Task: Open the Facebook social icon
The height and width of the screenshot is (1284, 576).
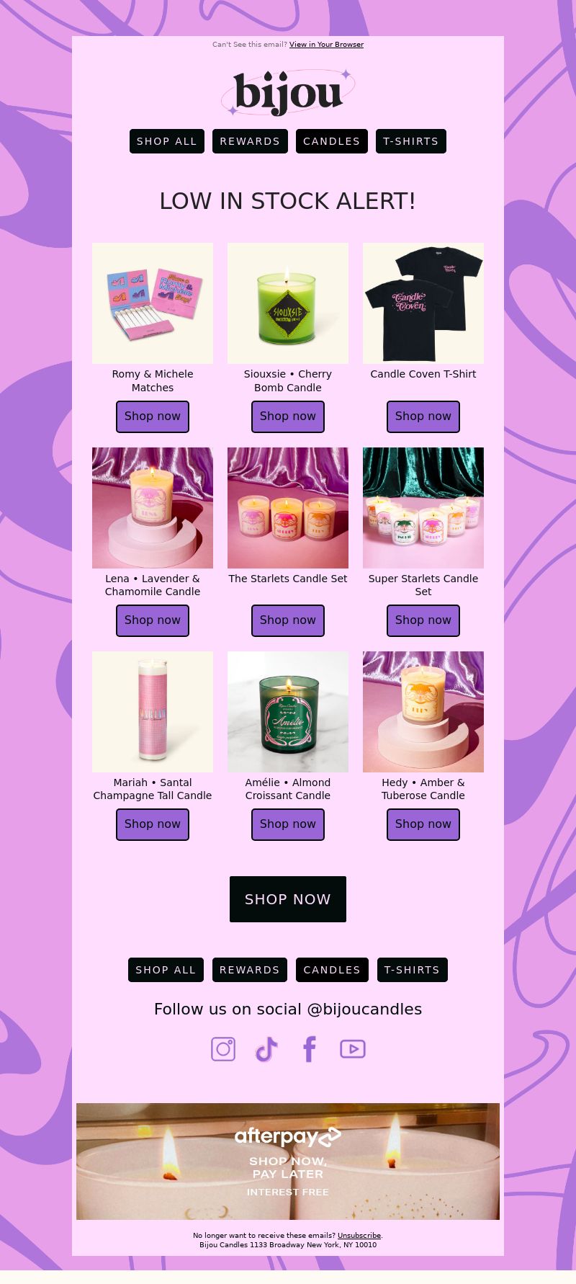Action: click(310, 1049)
